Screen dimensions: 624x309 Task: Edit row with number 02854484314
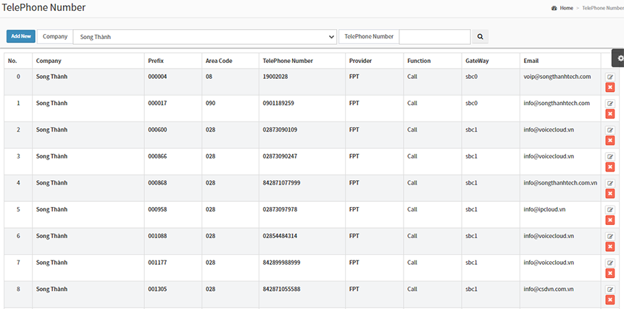coord(610,237)
